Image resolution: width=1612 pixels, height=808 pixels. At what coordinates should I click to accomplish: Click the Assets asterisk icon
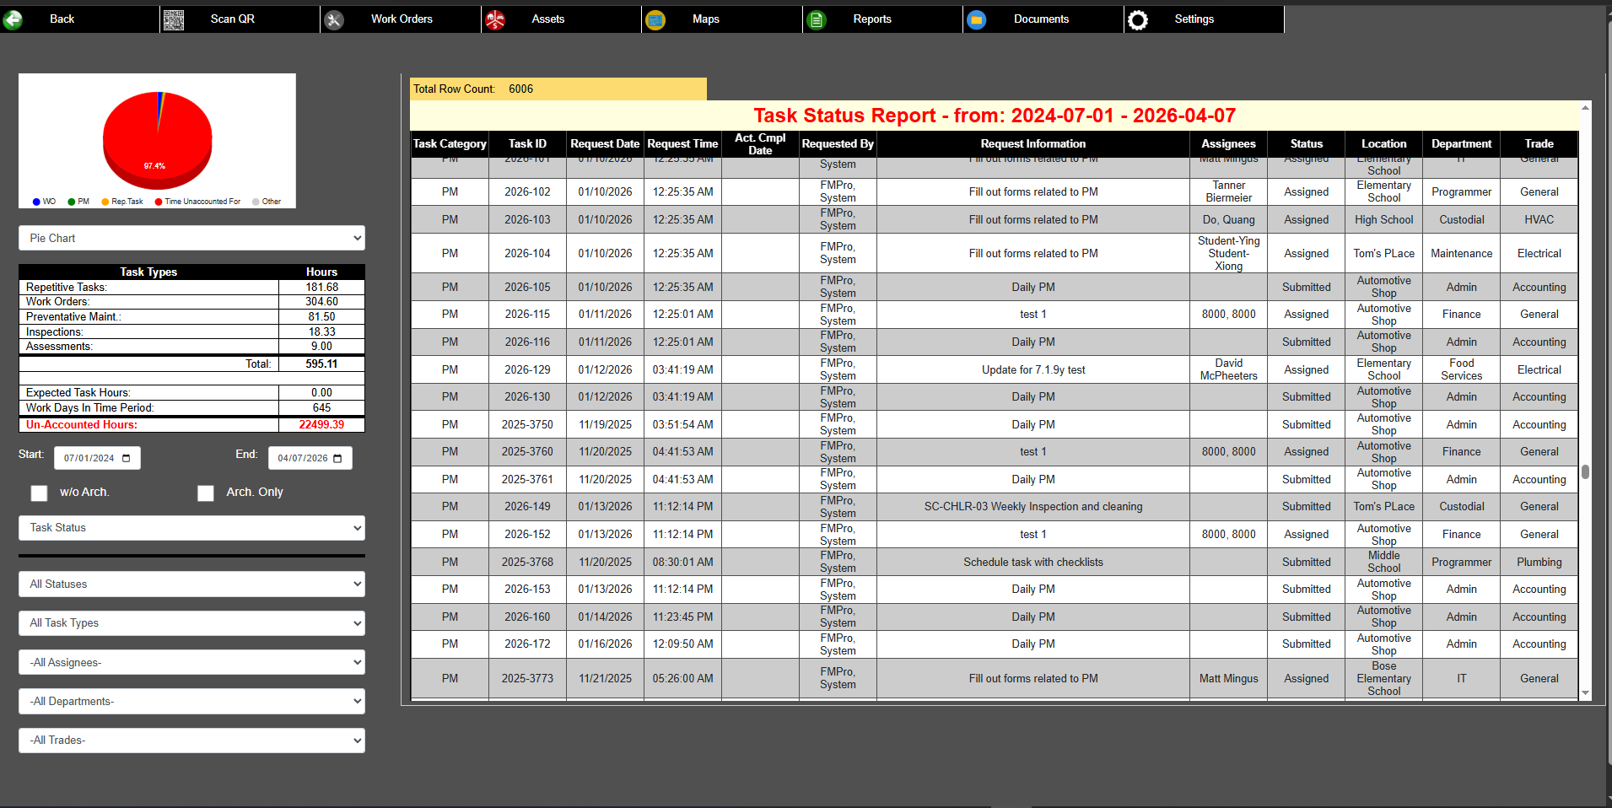click(497, 19)
